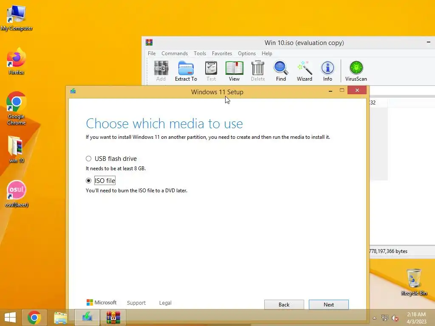The image size is (435, 326).
Task: Click 'You'll need to burn the ISO file' text
Action: [136, 191]
